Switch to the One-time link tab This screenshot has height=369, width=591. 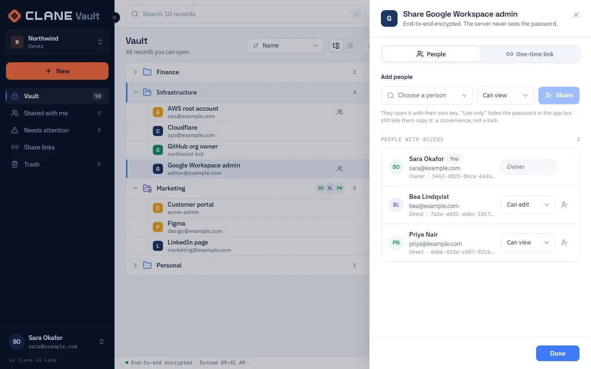point(530,54)
